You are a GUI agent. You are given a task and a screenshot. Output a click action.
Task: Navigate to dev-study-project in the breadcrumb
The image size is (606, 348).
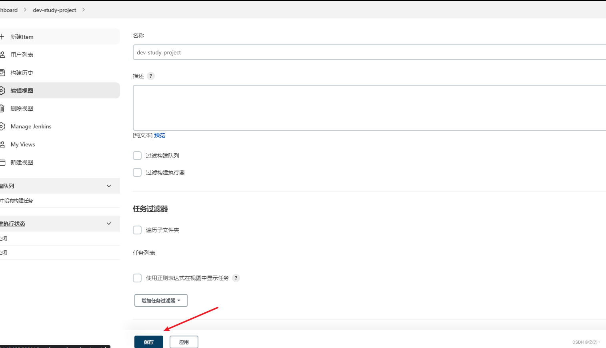click(54, 10)
